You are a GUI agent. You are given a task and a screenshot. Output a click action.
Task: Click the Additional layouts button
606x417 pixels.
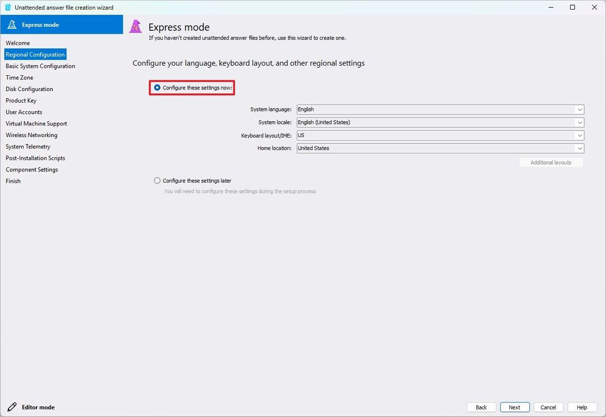550,162
